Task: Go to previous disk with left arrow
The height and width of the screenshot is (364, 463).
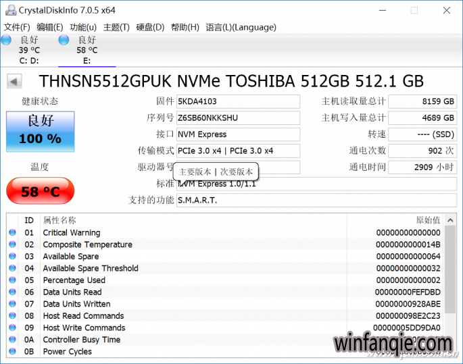Action: pyautogui.click(x=14, y=82)
